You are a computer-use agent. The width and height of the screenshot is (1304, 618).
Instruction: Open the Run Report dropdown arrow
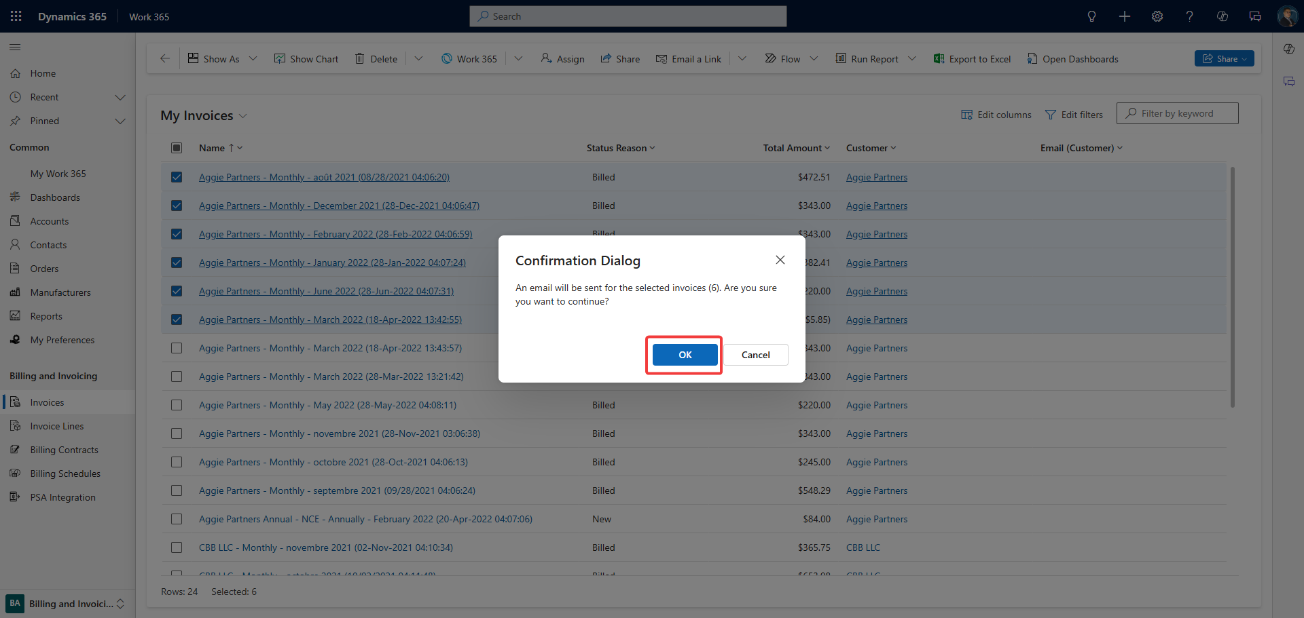[x=912, y=59]
